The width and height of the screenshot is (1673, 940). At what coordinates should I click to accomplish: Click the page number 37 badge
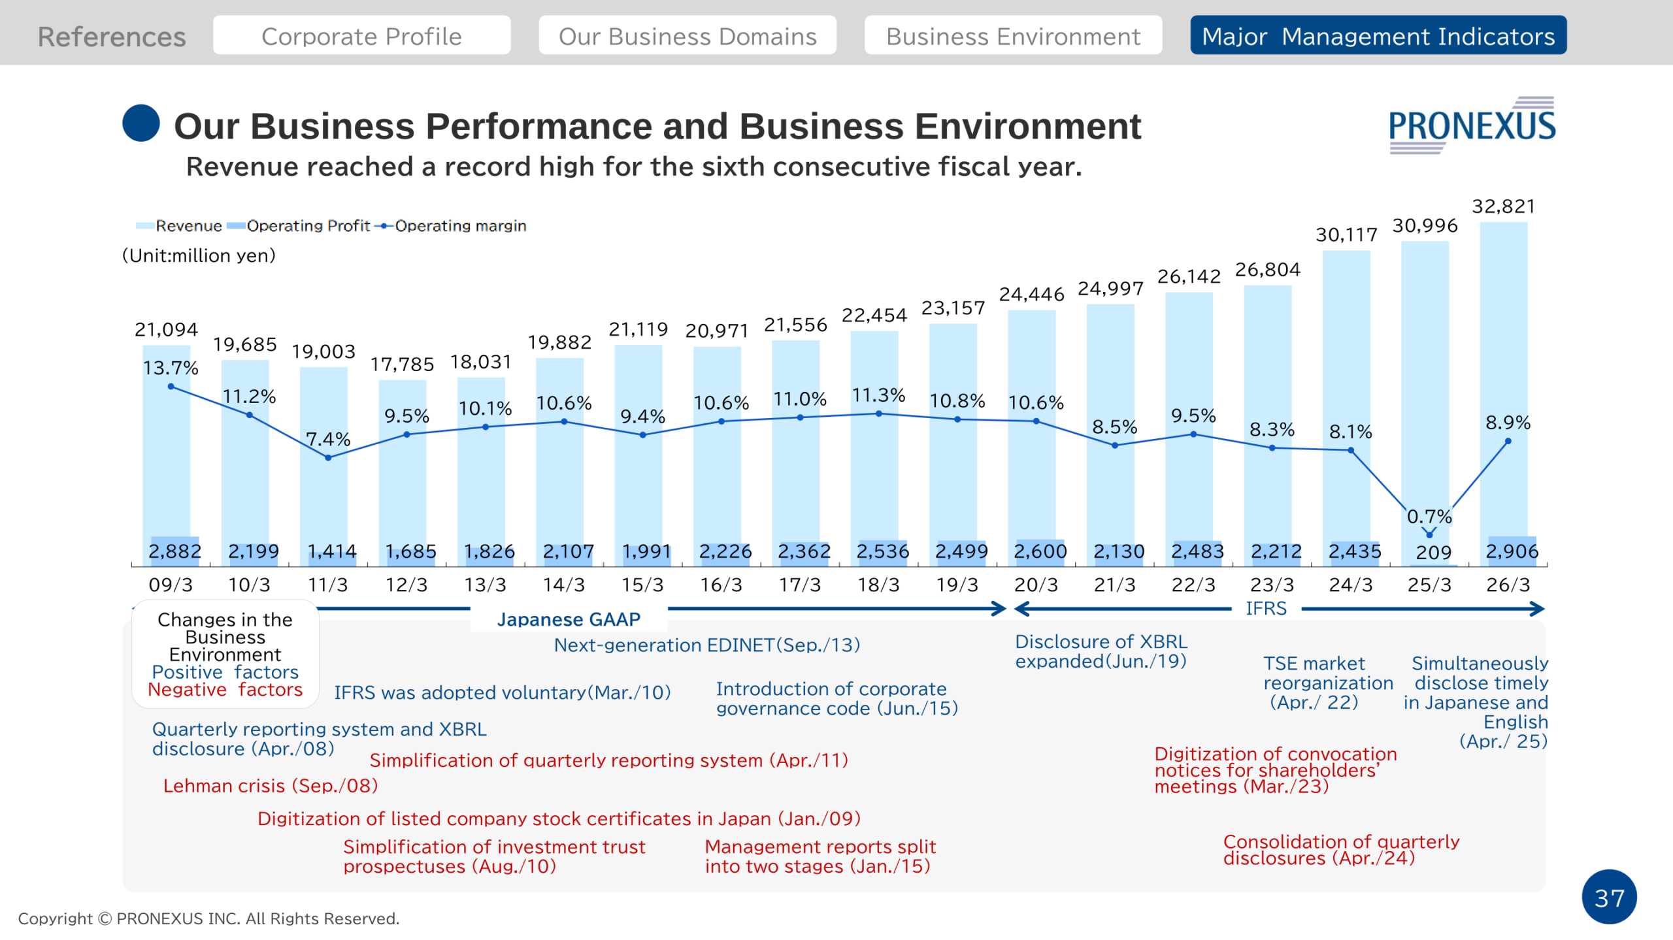point(1609,898)
